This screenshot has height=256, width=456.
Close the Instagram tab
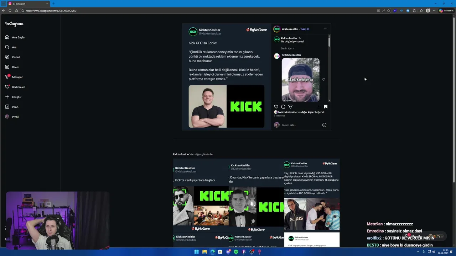pyautogui.click(x=47, y=4)
